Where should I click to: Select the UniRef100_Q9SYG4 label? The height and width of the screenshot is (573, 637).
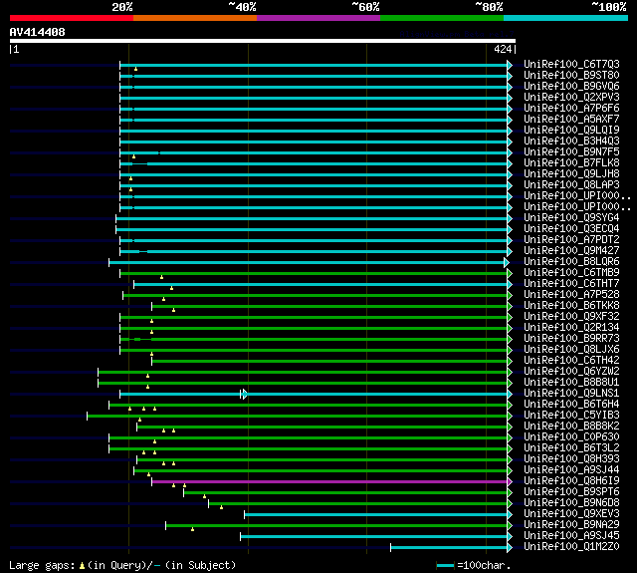coord(571,218)
